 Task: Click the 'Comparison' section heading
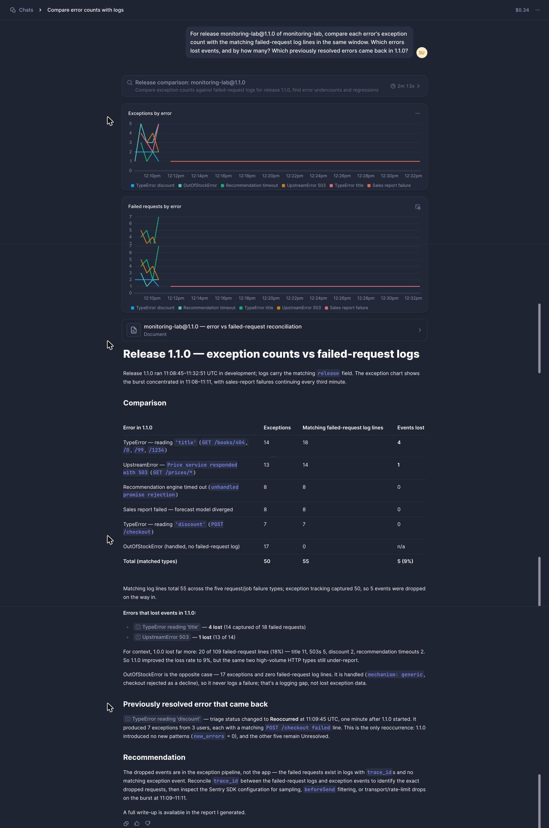click(x=145, y=403)
